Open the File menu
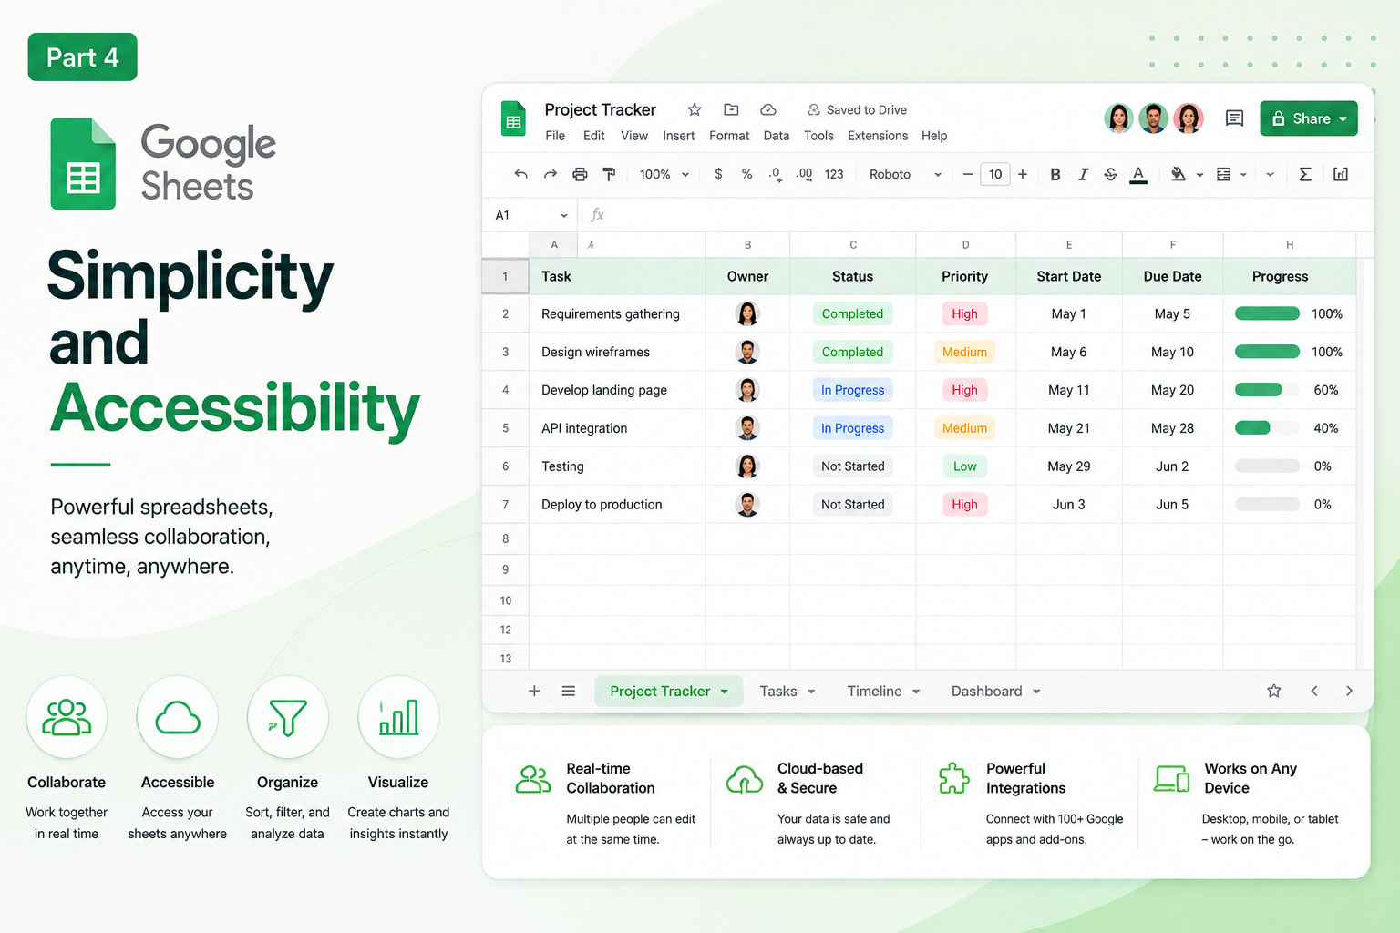Image resolution: width=1400 pixels, height=933 pixels. 555,136
